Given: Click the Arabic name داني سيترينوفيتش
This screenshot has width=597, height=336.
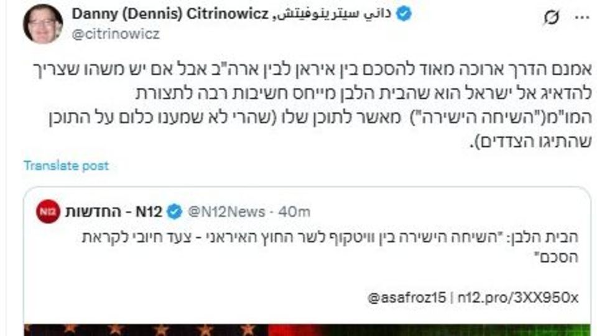Looking at the screenshot, I should (335, 14).
